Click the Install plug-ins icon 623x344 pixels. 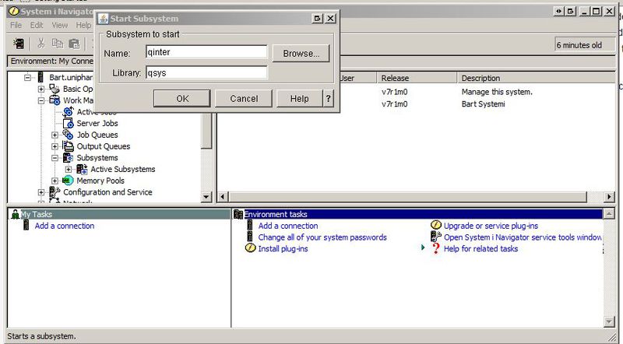(250, 248)
